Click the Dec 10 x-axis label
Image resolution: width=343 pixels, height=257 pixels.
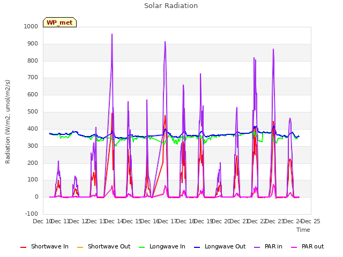click(x=42, y=221)
